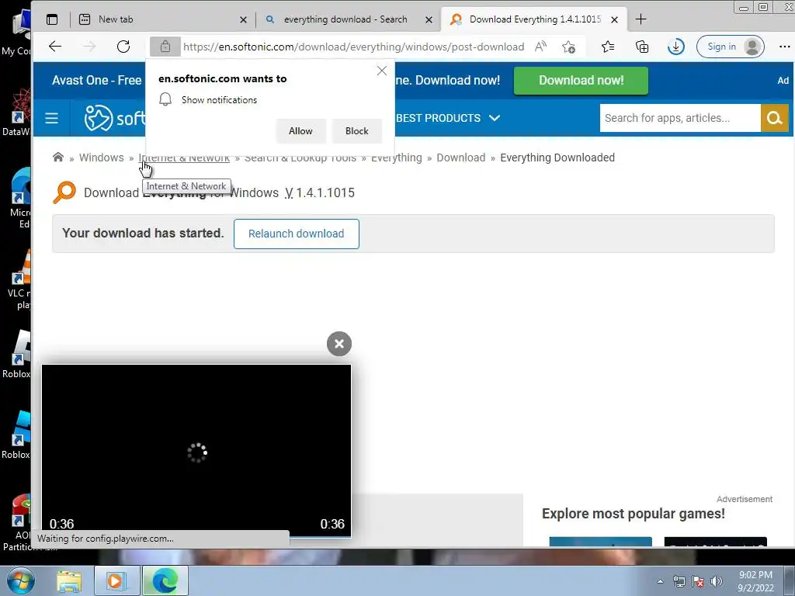Click the orange search magnifier button
Screen dimensions: 795x596
(774, 118)
